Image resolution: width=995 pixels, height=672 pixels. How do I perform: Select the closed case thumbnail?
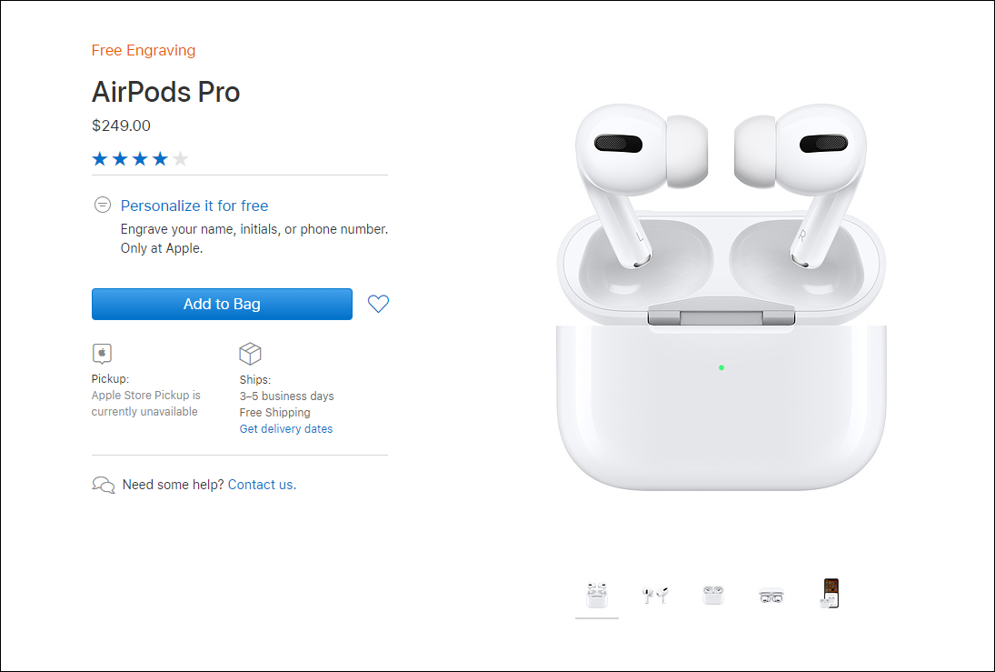click(713, 595)
